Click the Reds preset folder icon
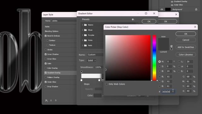The image size is (202, 114). point(86,45)
